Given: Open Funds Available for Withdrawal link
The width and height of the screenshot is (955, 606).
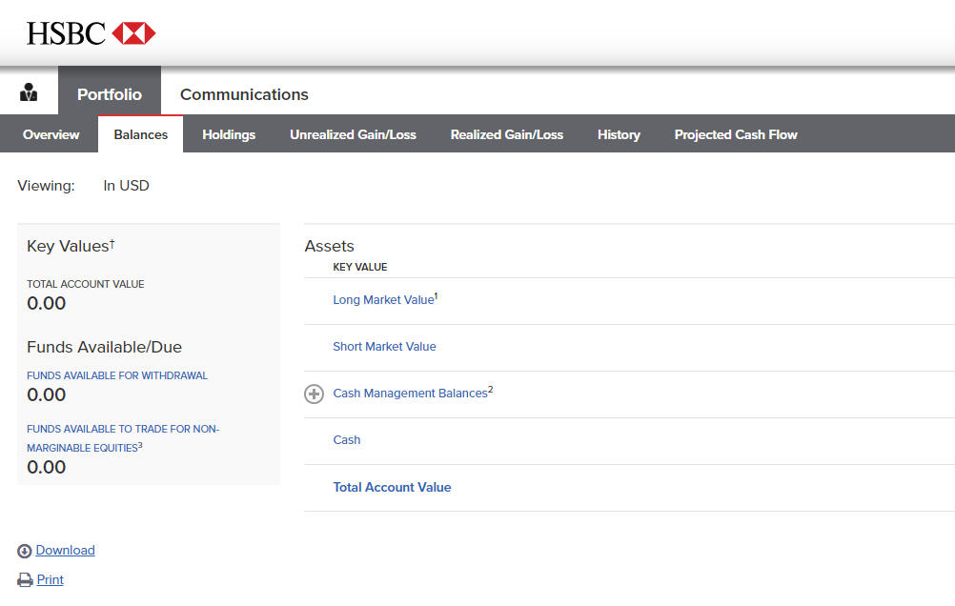Looking at the screenshot, I should point(117,375).
